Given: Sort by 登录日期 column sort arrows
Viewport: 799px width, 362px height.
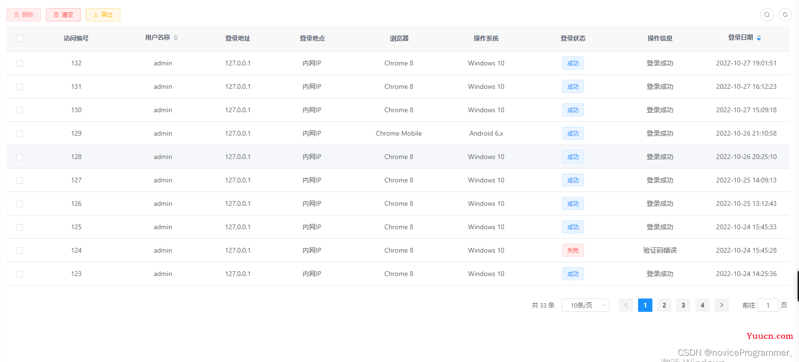Looking at the screenshot, I should coord(759,38).
